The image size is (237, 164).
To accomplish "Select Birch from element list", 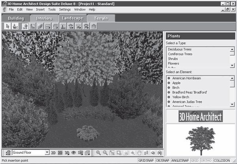I will 177,87.
